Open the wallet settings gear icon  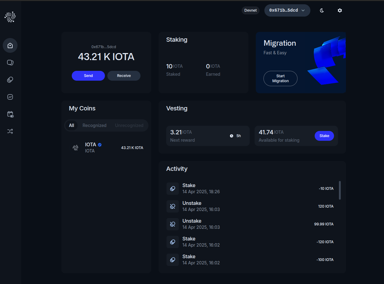[340, 10]
